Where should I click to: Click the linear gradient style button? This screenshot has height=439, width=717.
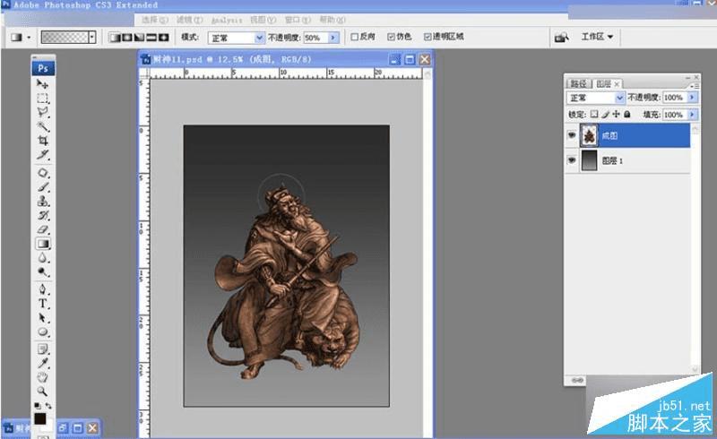click(x=113, y=38)
